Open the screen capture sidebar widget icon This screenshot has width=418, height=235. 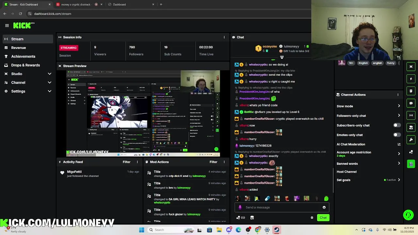tap(411, 67)
